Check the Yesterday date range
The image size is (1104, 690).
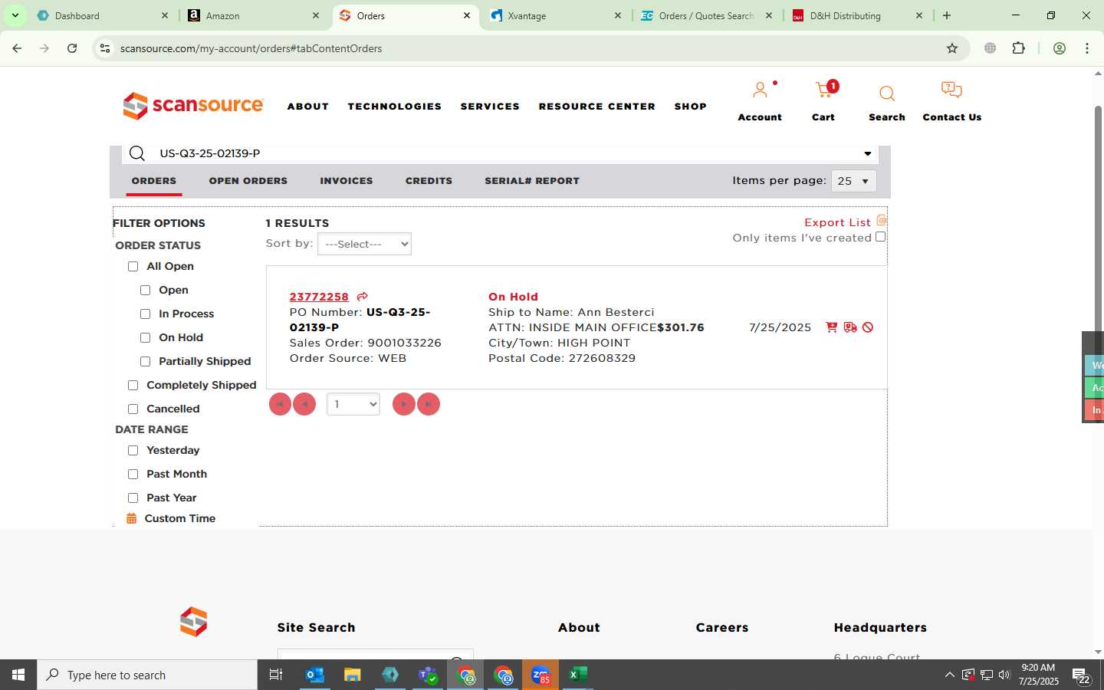click(133, 451)
